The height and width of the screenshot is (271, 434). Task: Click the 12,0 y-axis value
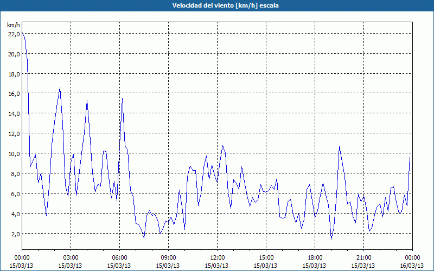click(x=14, y=134)
